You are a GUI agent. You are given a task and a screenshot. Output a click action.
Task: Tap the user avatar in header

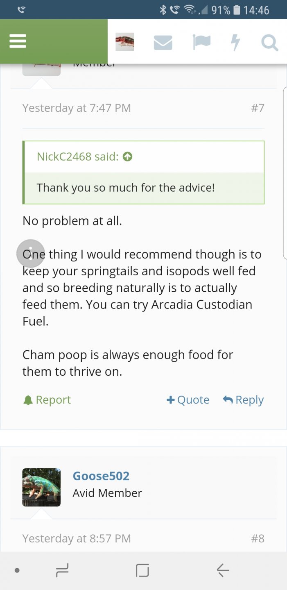(124, 42)
